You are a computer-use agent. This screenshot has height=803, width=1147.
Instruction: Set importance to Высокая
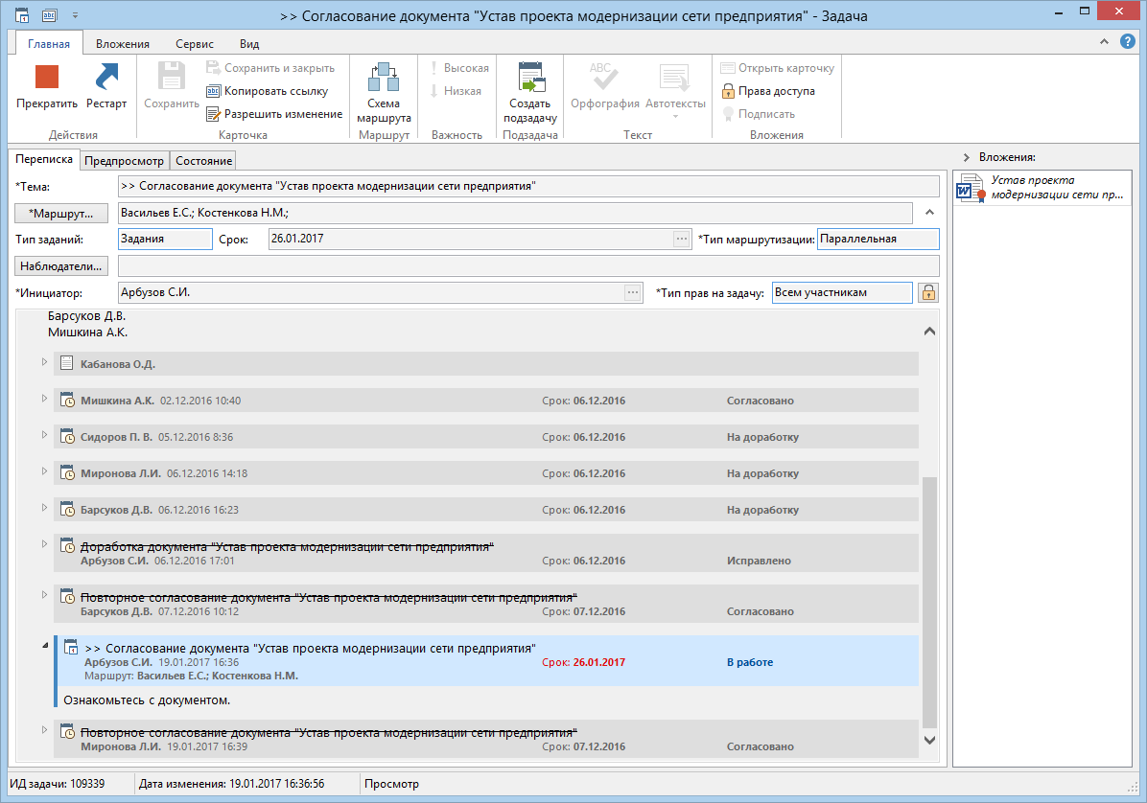pos(458,68)
